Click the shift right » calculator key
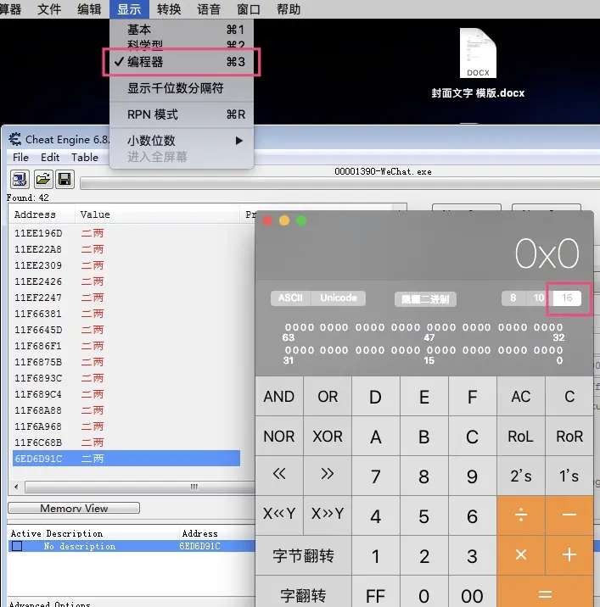This screenshot has width=600, height=607. click(328, 475)
